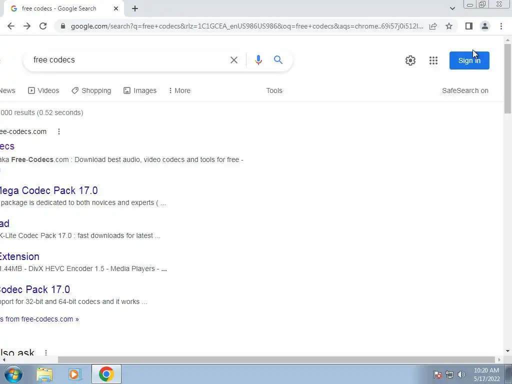
Task: Click the scroll-left arrow at bottom
Action: point(3,360)
